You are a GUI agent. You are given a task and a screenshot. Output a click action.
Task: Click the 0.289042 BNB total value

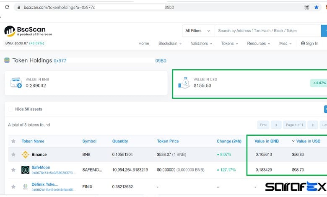tap(36, 86)
